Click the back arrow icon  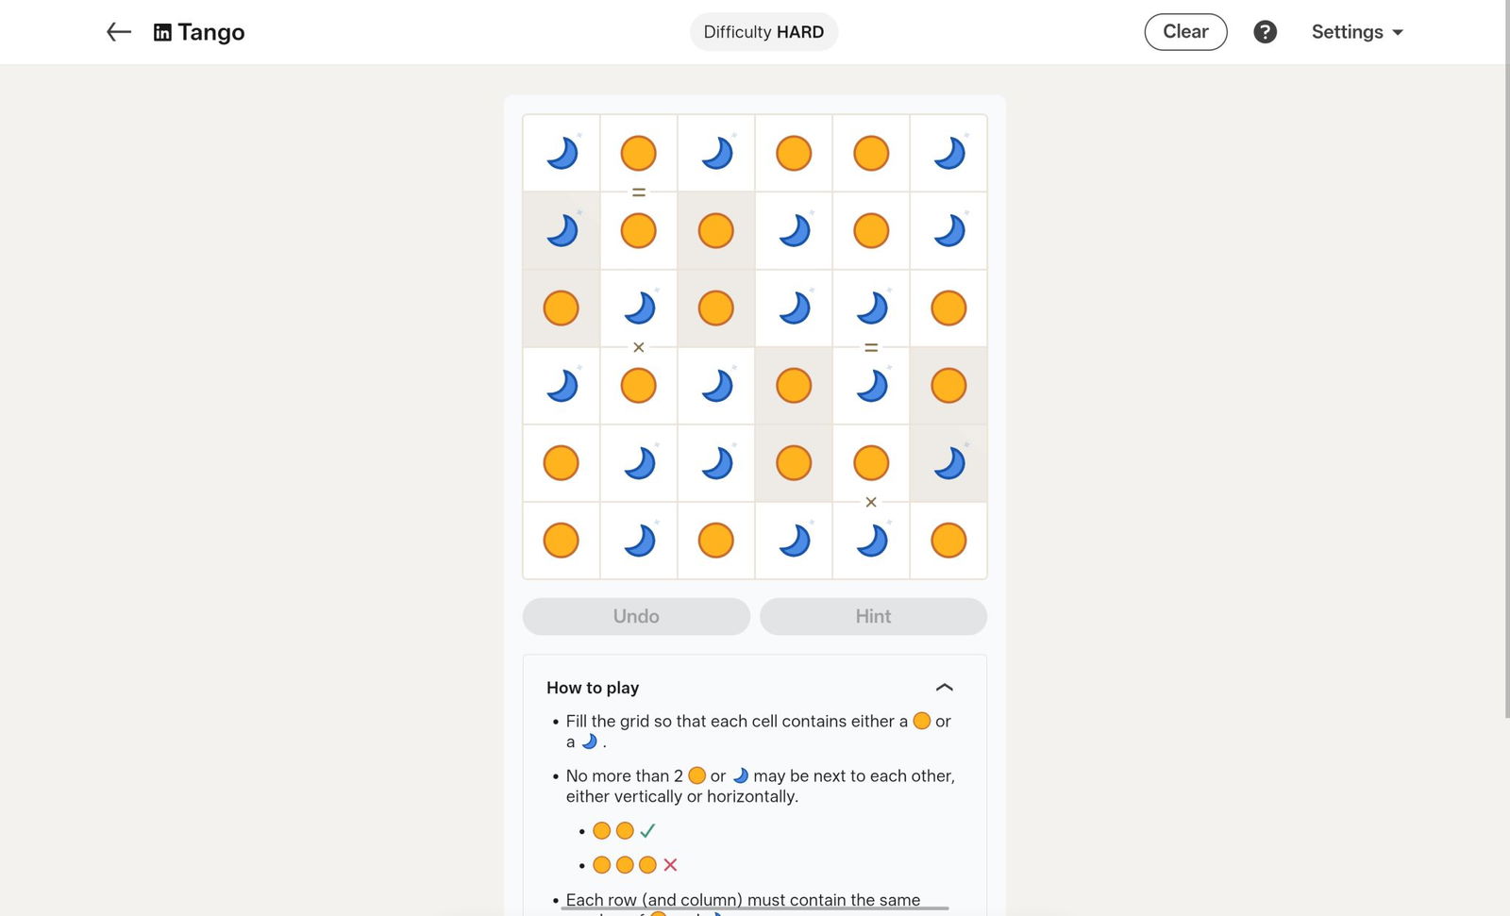pos(118,32)
